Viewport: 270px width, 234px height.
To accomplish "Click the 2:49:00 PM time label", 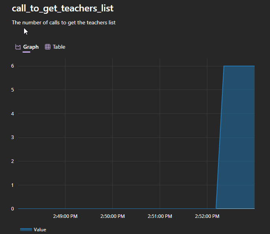I will [65, 216].
